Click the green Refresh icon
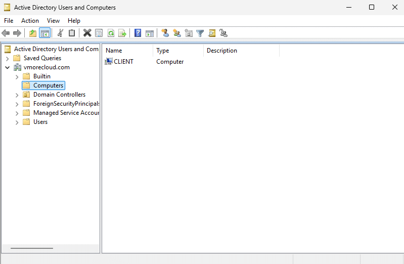This screenshot has width=404, height=264. [111, 33]
